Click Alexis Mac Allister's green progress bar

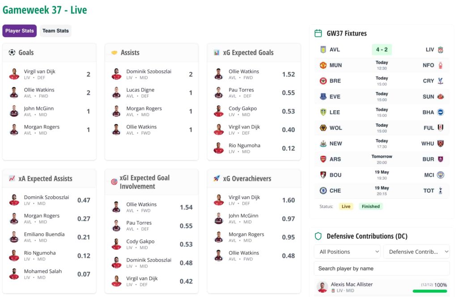coord(430,291)
